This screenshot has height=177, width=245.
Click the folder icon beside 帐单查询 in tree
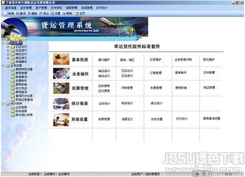pyautogui.click(x=13, y=77)
